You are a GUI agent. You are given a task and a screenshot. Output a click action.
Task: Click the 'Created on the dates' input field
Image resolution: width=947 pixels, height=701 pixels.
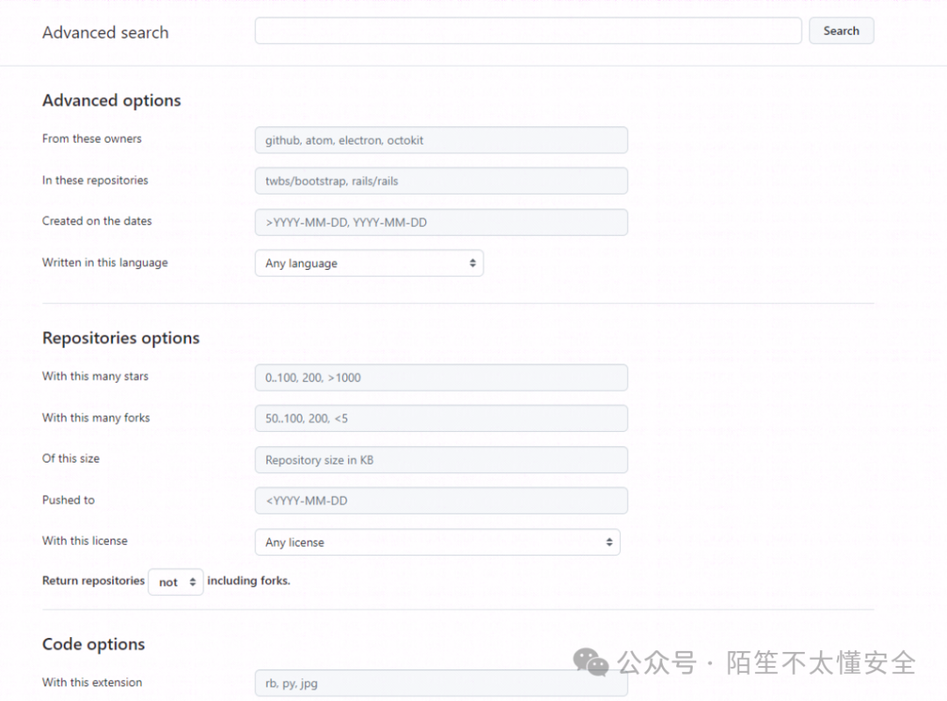(x=440, y=222)
